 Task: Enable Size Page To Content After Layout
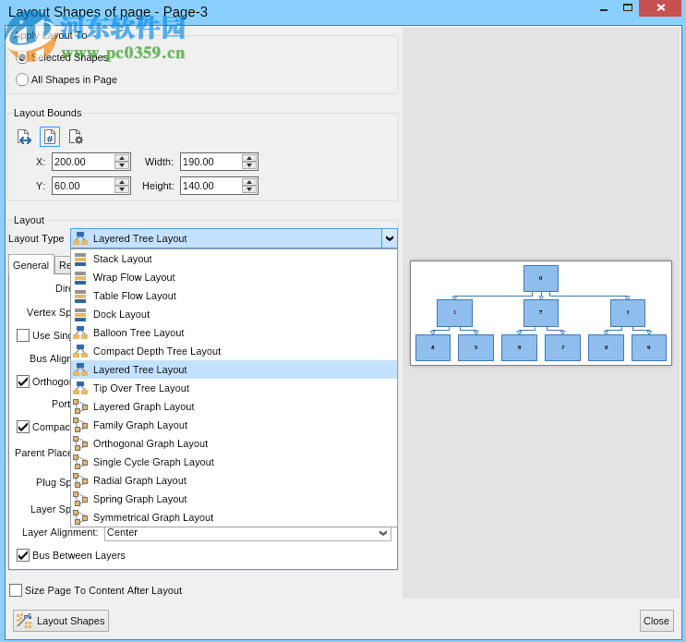[16, 590]
